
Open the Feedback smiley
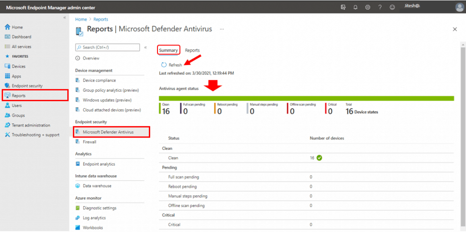(x=392, y=7)
